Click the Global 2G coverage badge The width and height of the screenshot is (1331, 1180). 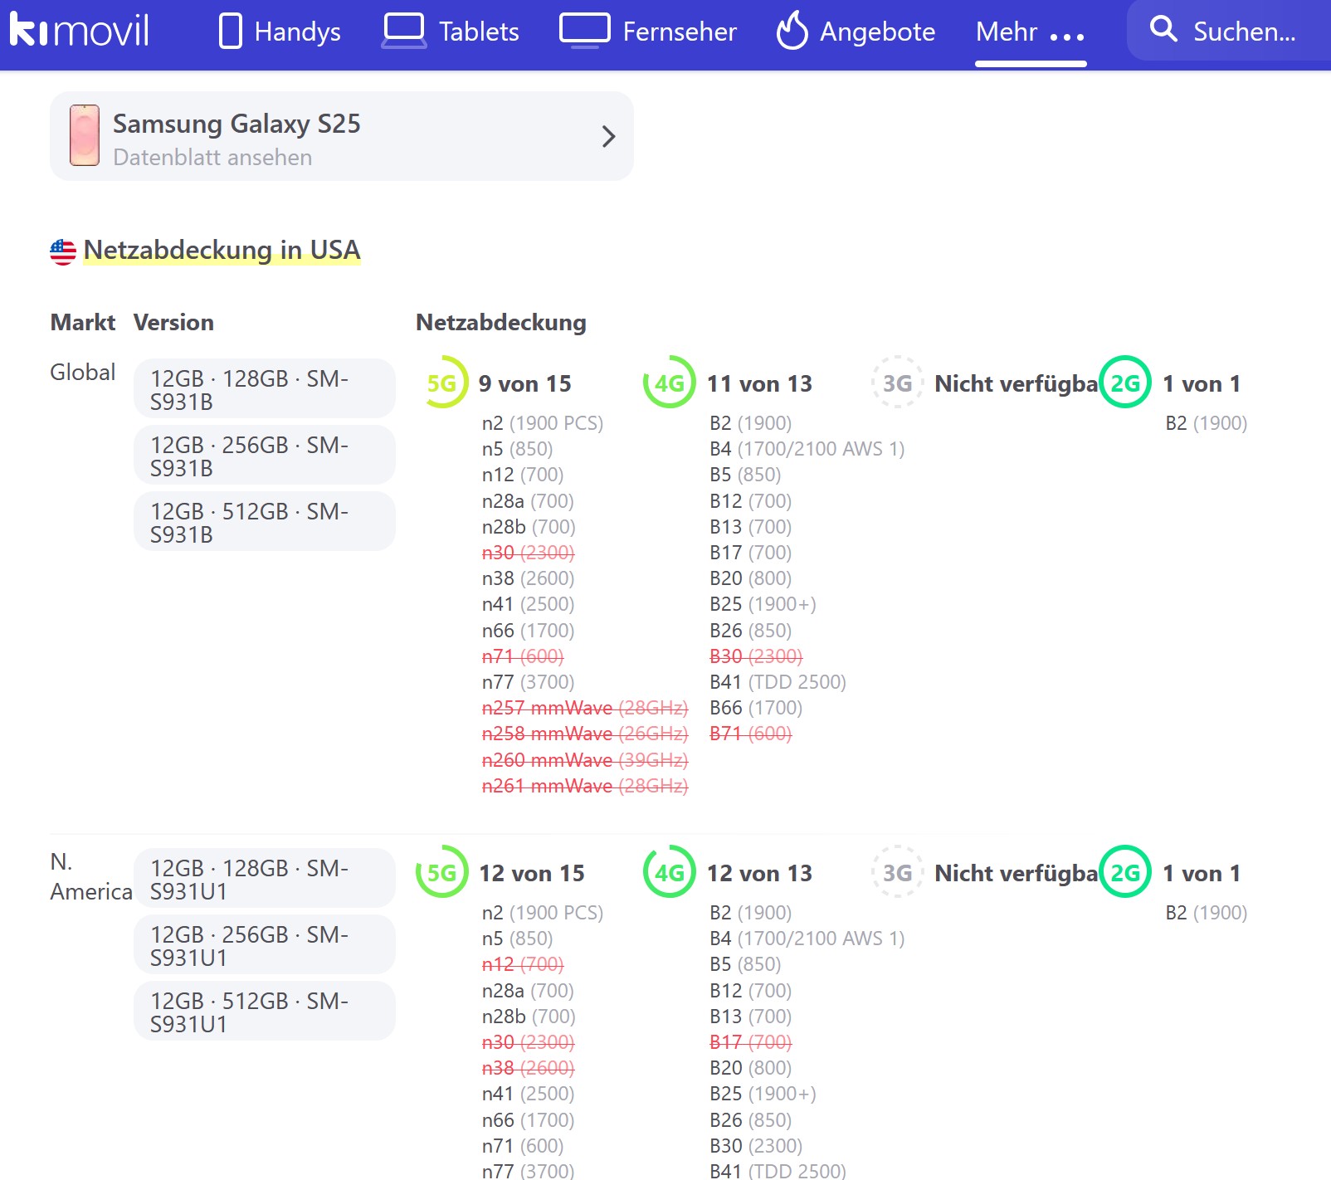coord(1125,383)
